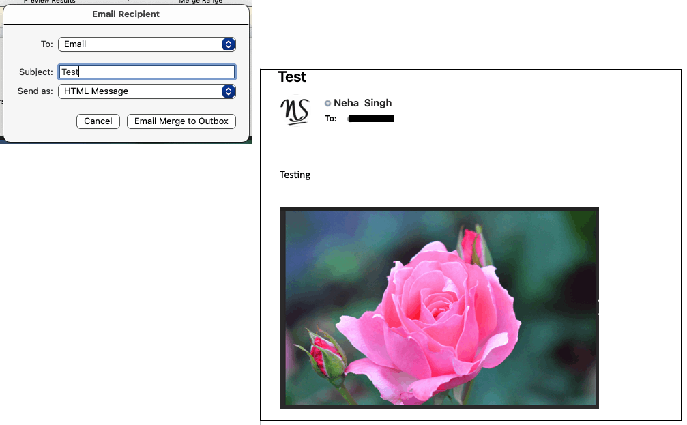The width and height of the screenshot is (687, 425).
Task: Click Email Merge to Outbox button
Action: pyautogui.click(x=181, y=121)
